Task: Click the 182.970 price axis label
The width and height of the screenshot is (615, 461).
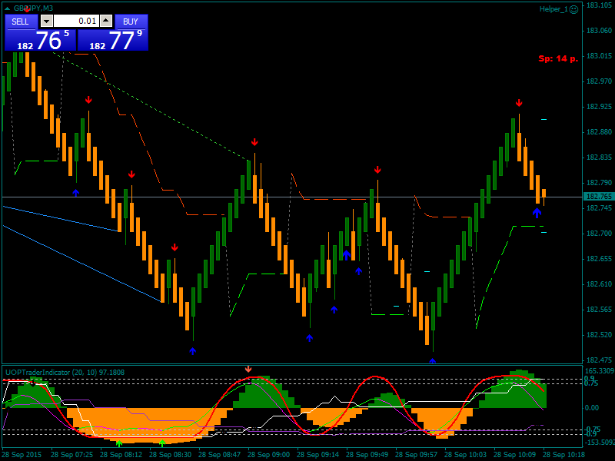Action: (x=599, y=81)
